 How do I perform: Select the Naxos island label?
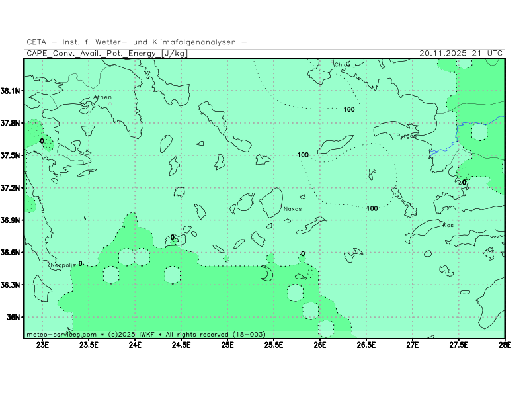pos(292,209)
